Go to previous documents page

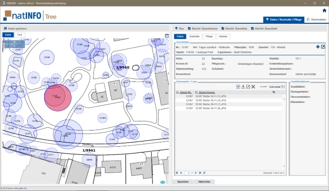point(181,173)
